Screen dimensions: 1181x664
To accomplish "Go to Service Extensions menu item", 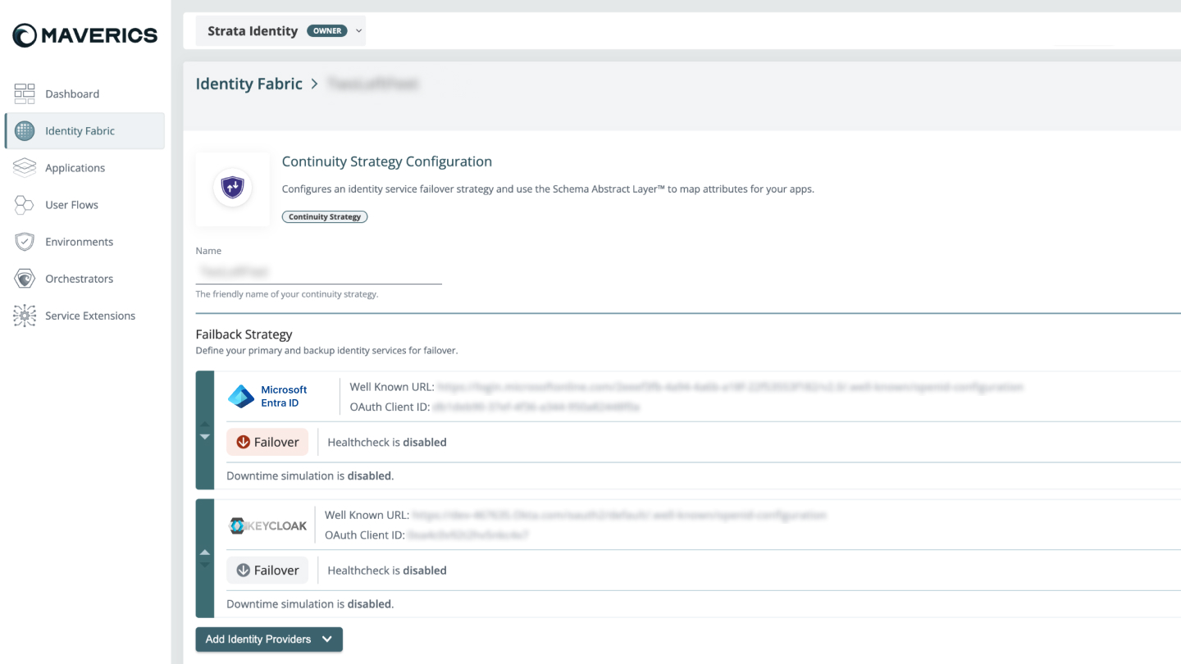I will click(84, 315).
